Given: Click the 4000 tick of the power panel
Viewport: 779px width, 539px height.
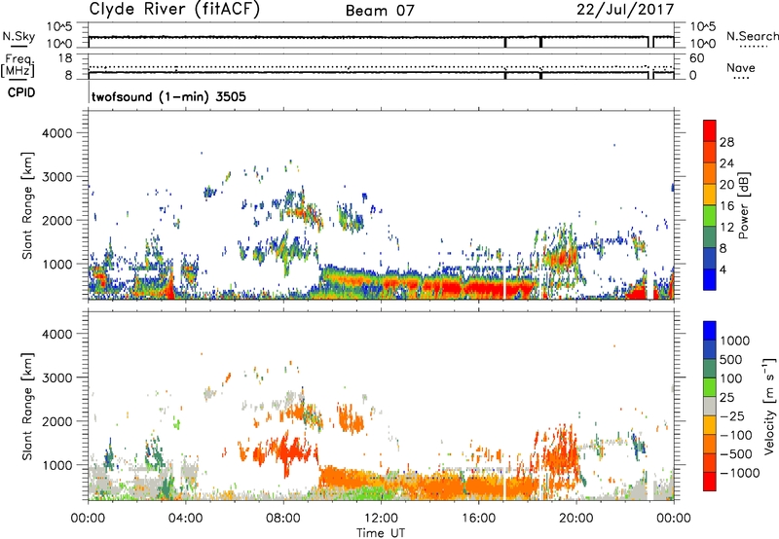Looking at the screenshot, I should point(56,133).
